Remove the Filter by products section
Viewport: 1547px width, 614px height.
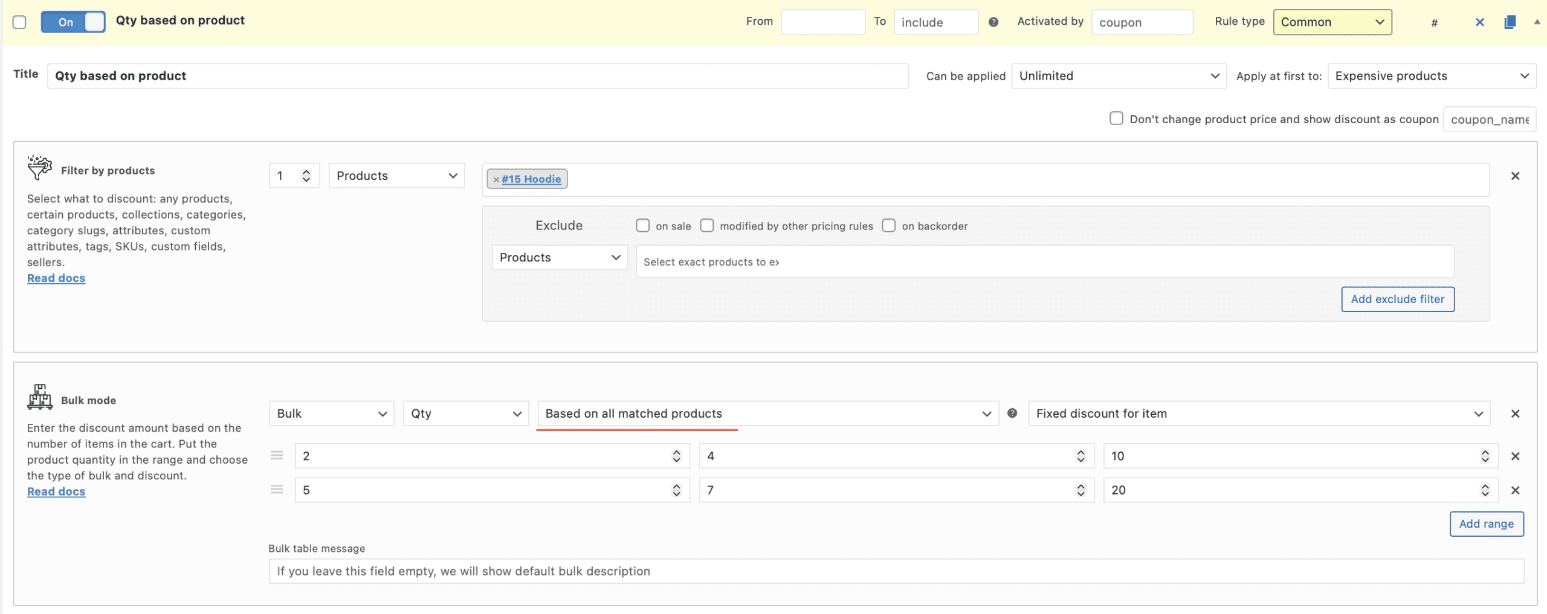(x=1515, y=176)
